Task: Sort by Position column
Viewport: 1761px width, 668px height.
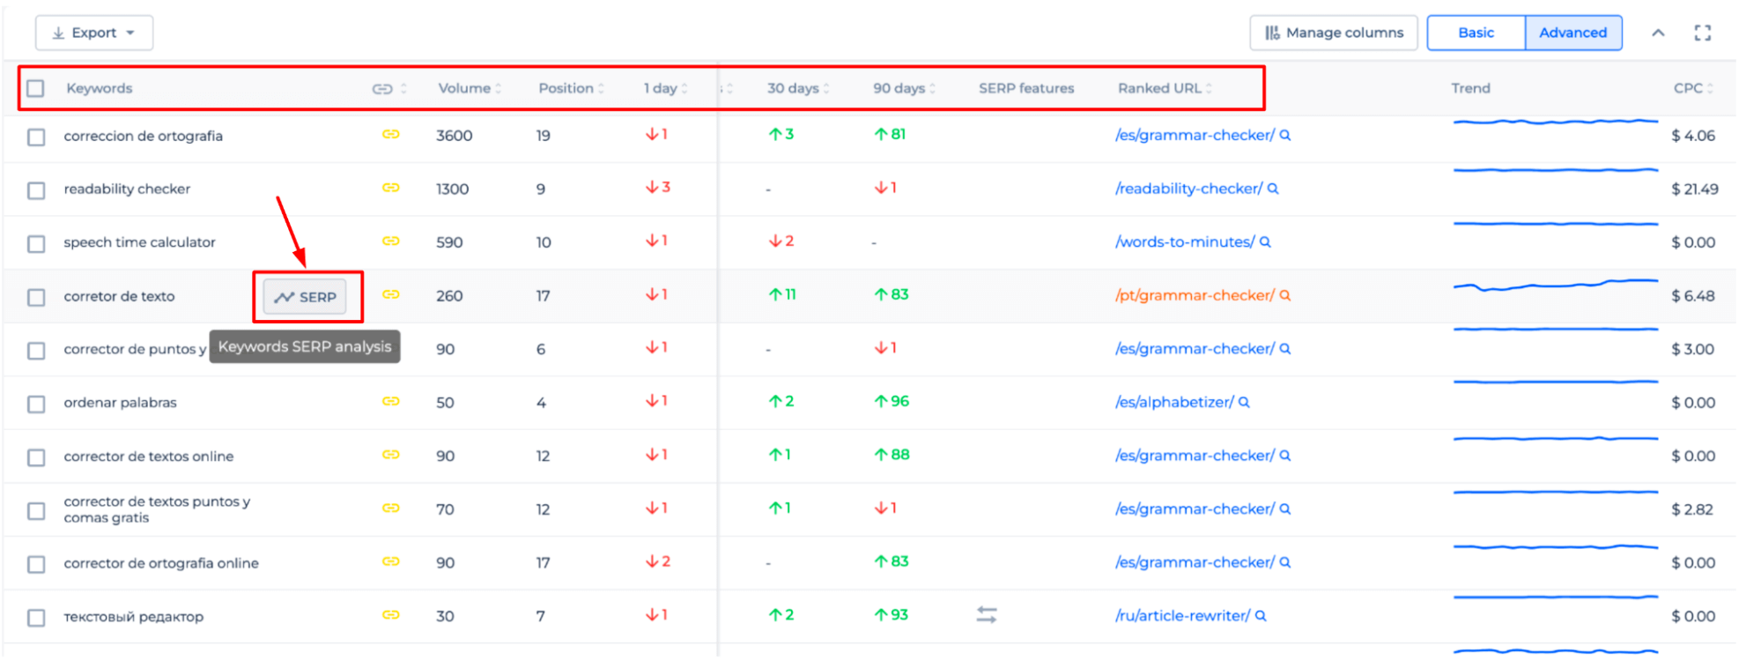Action: click(572, 88)
